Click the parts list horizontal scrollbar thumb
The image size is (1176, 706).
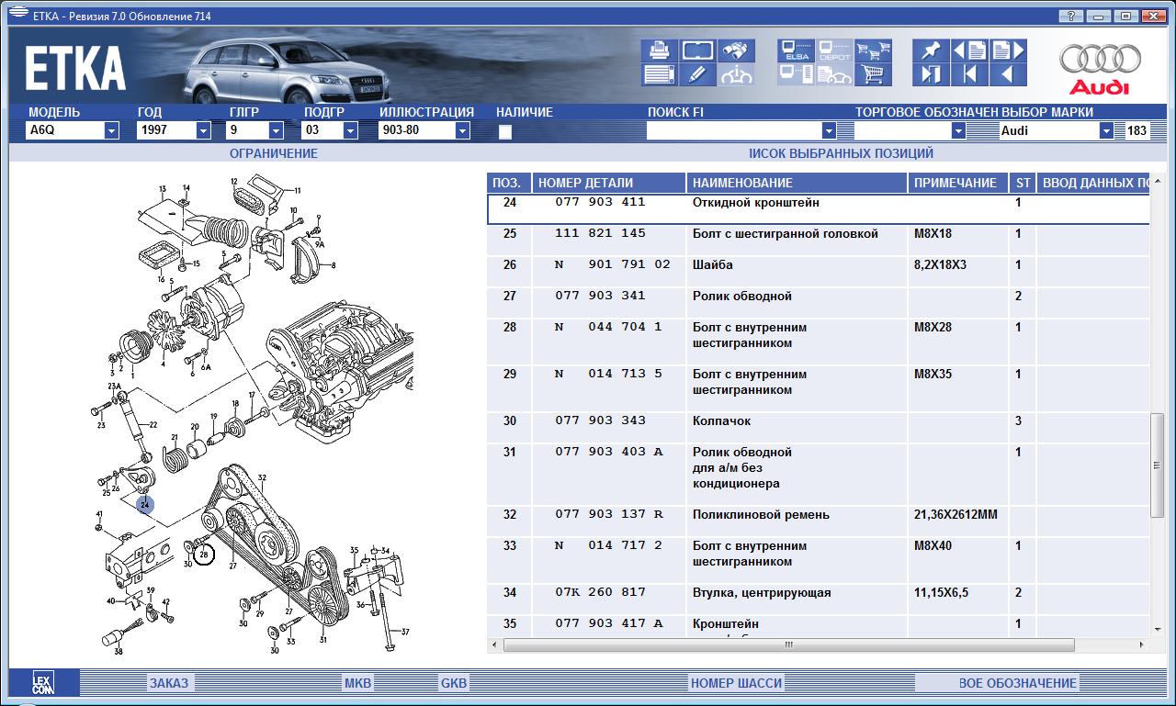[x=788, y=645]
